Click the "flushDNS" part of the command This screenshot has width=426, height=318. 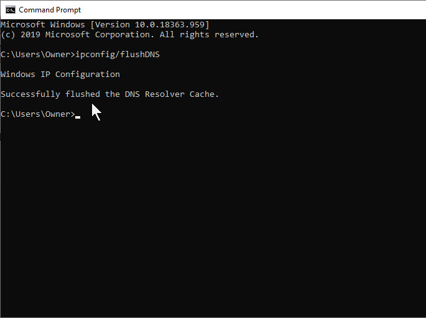point(140,55)
